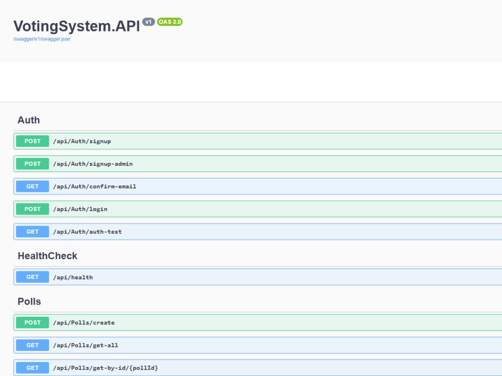This screenshot has width=502, height=376.
Task: Click the GET badge for auth-test
Action: click(x=32, y=232)
